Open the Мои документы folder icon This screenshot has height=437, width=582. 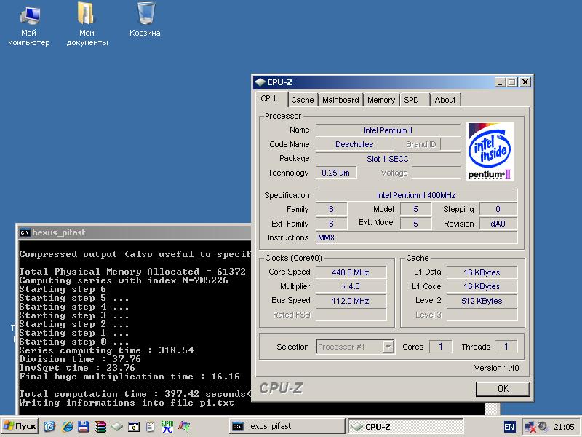coord(87,25)
